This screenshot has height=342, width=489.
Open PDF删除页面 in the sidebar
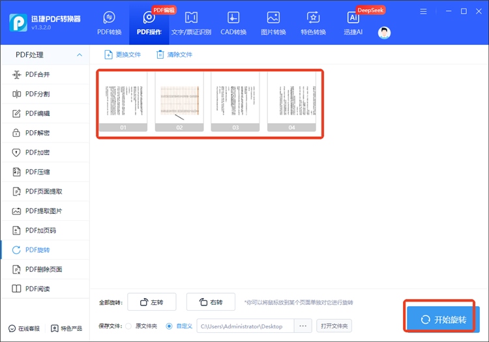pos(45,270)
